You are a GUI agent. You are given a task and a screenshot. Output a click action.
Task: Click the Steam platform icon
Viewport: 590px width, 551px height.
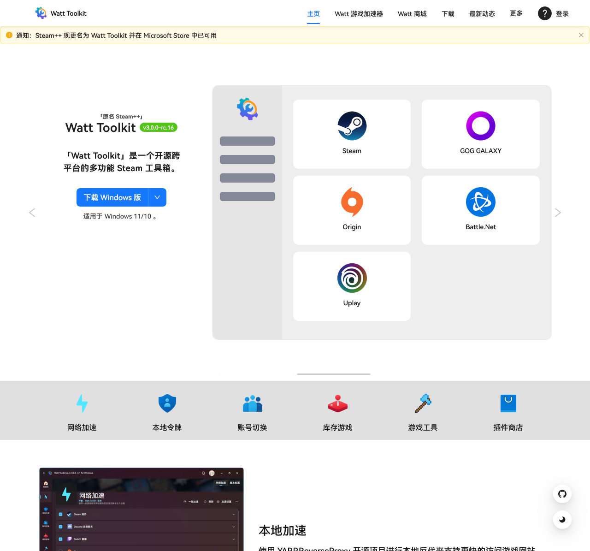point(352,126)
